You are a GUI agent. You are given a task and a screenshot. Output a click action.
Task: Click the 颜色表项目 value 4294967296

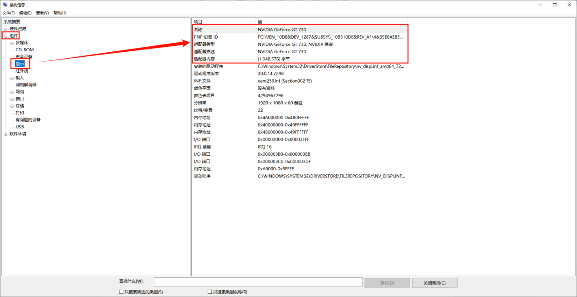point(271,95)
